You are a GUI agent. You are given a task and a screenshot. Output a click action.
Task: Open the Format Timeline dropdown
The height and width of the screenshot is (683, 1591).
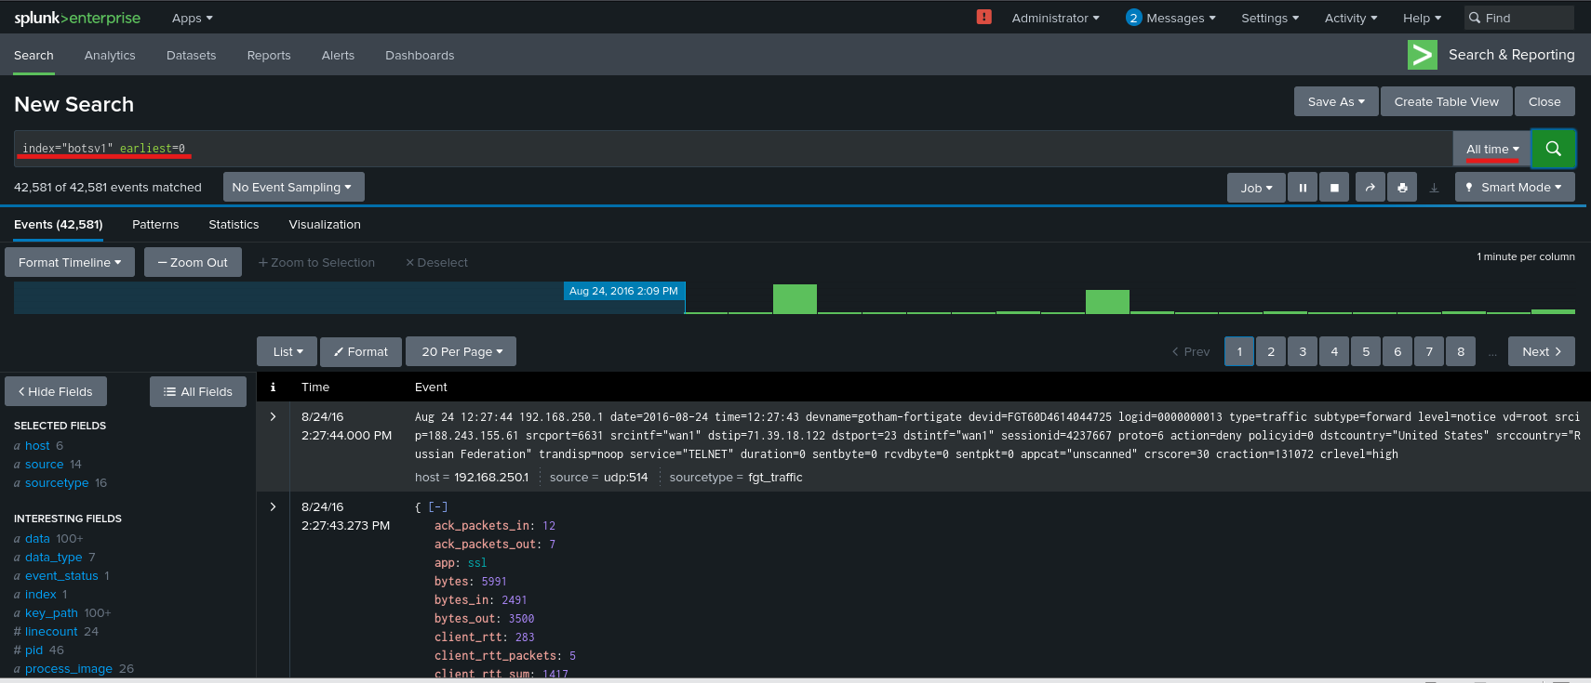coord(70,262)
